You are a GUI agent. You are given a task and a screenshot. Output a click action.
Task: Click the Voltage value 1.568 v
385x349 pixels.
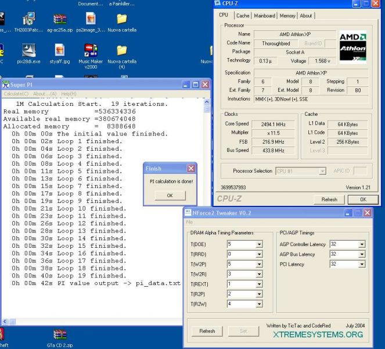(322, 60)
